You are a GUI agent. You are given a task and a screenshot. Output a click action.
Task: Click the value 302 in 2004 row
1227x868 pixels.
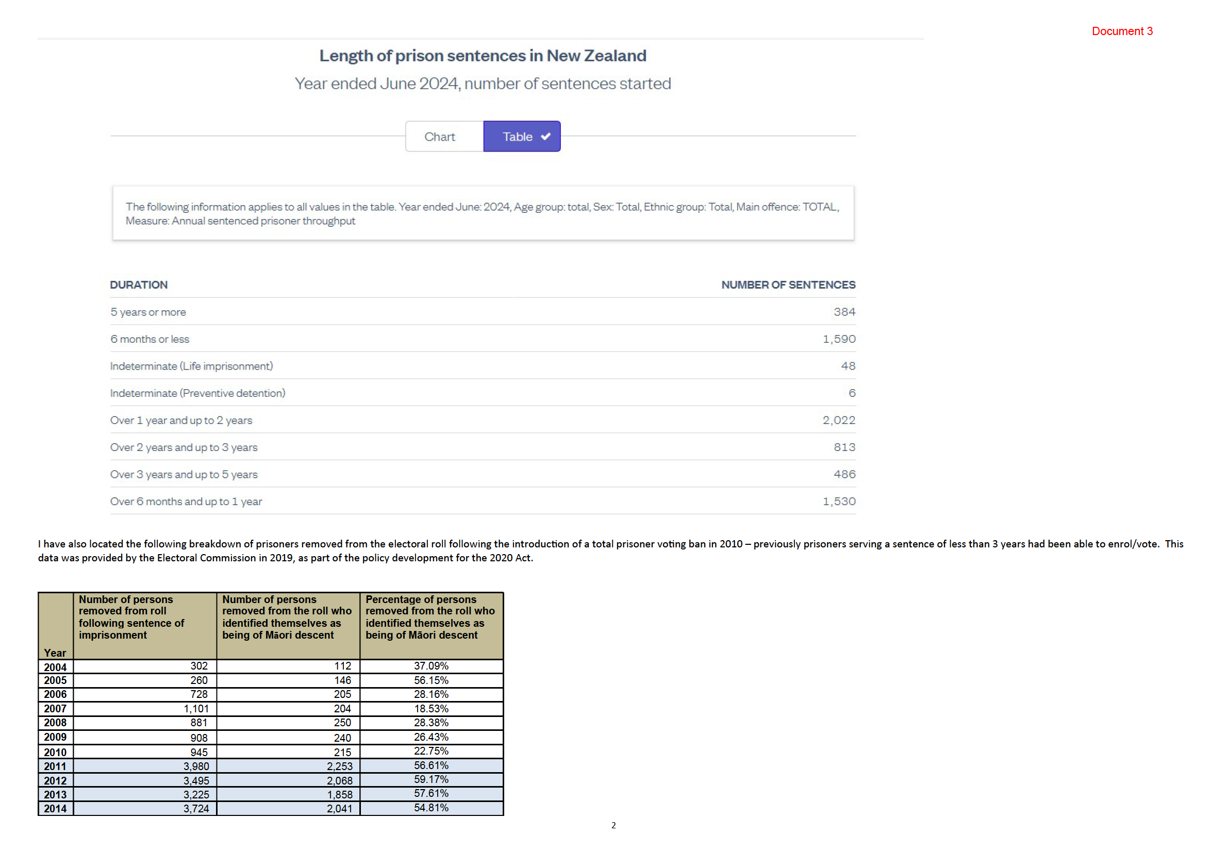click(x=199, y=666)
